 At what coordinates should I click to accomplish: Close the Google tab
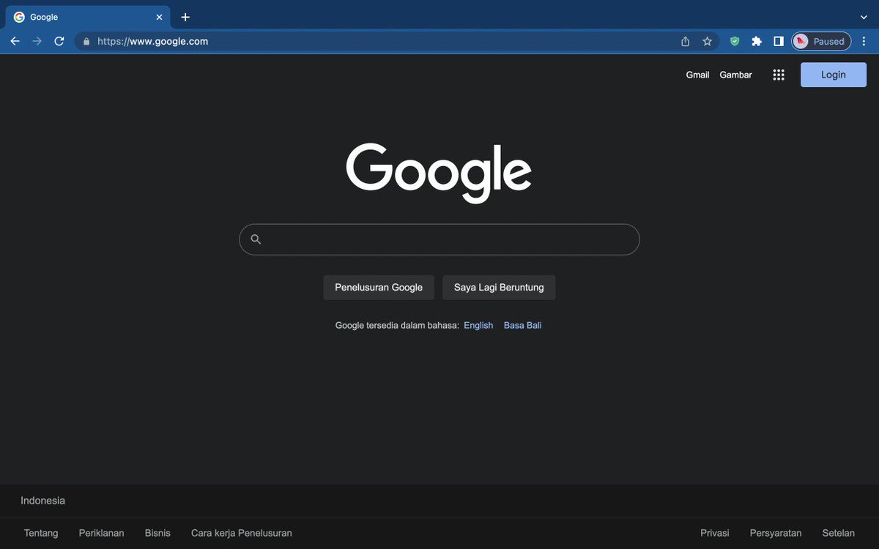pyautogui.click(x=159, y=17)
